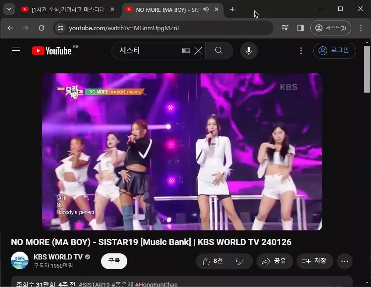371x287 pixels.
Task: View site information icon in address bar
Action: [x=60, y=28]
